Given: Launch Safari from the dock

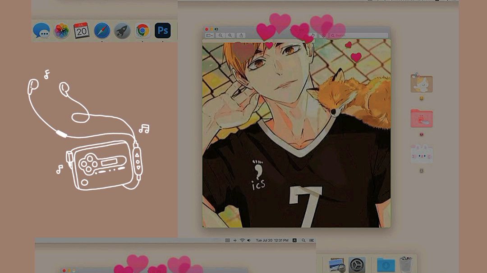Looking at the screenshot, I should point(102,31).
